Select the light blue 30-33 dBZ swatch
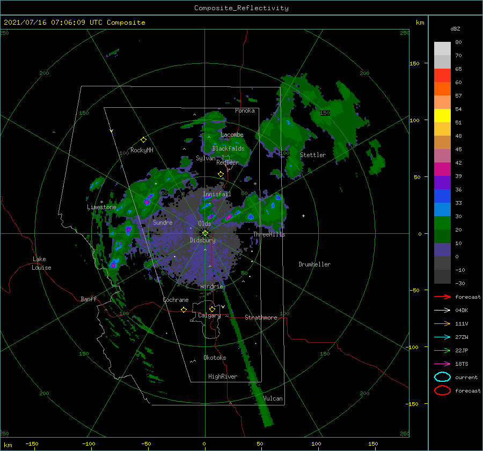The width and height of the screenshot is (483, 451). (442, 209)
